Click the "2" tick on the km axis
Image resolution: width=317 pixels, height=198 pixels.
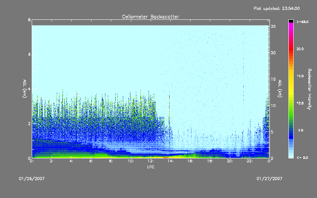click(x=29, y=124)
